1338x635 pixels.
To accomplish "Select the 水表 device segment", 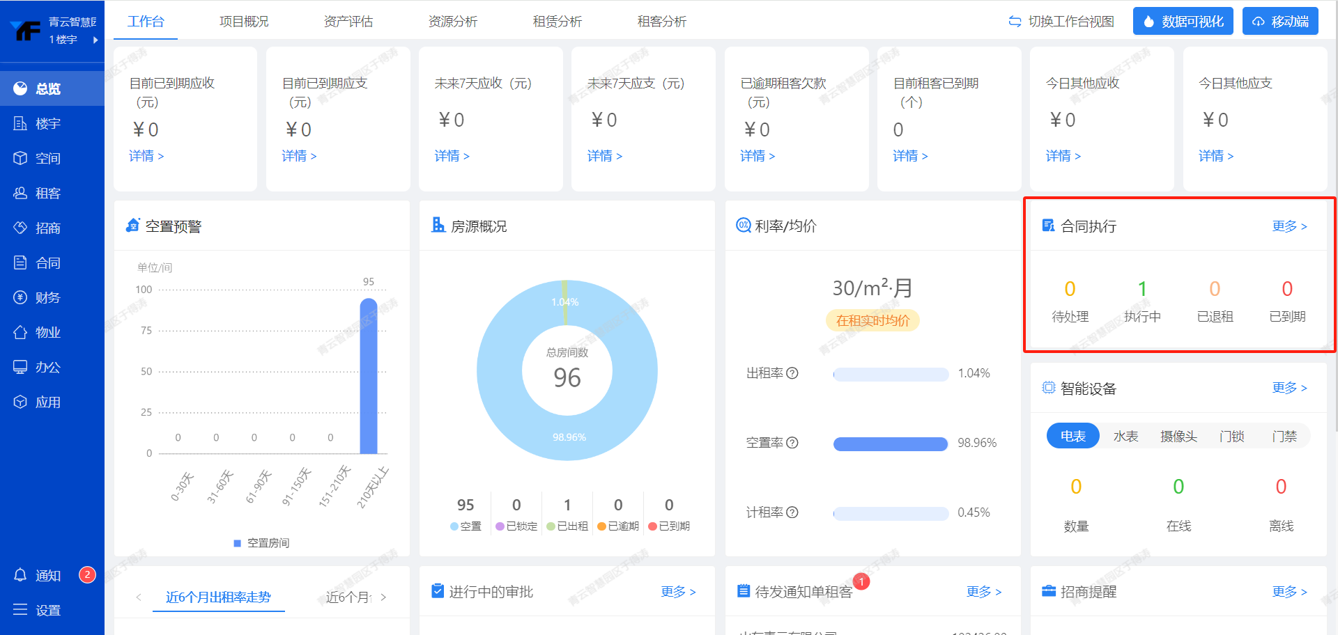I will pyautogui.click(x=1125, y=436).
